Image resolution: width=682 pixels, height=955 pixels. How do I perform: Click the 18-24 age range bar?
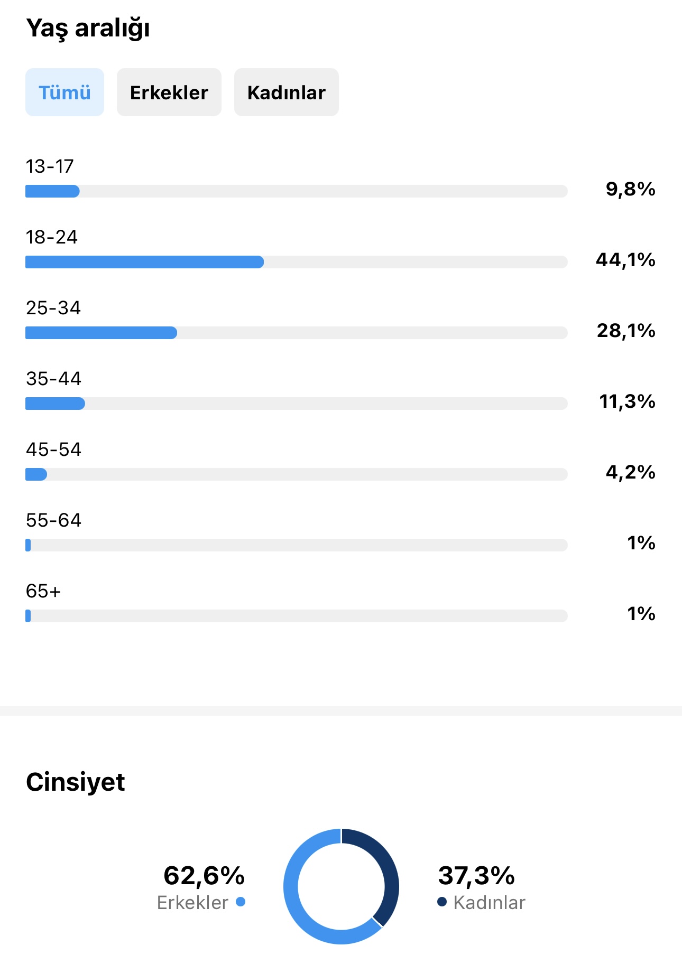pyautogui.click(x=296, y=262)
